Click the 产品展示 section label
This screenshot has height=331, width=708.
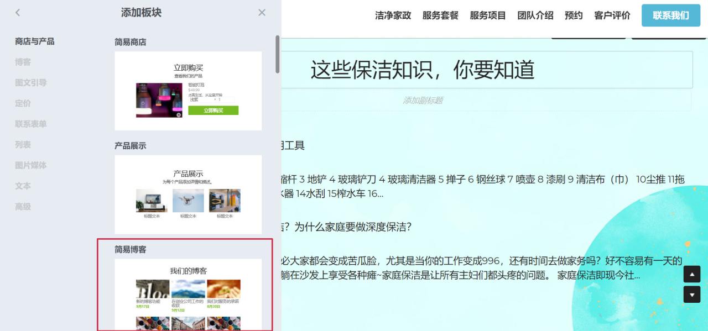131,146
